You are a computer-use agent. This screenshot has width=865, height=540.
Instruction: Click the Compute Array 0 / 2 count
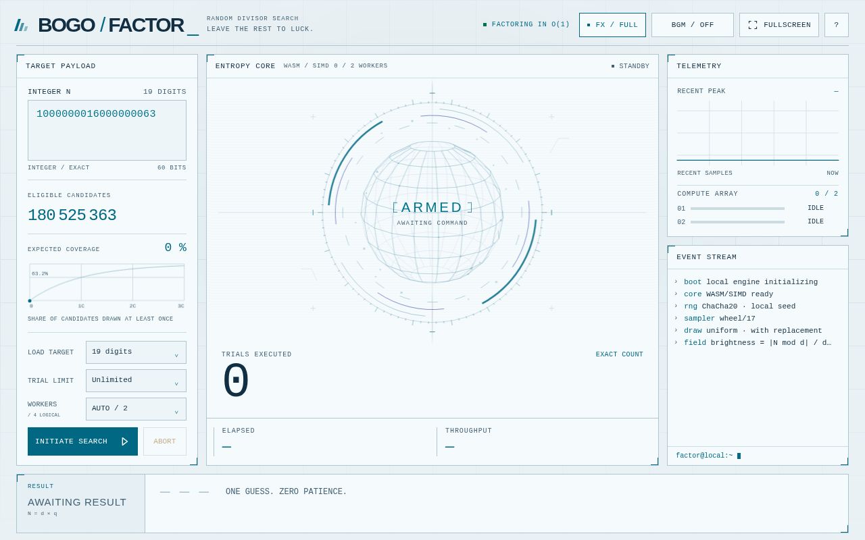click(x=826, y=194)
